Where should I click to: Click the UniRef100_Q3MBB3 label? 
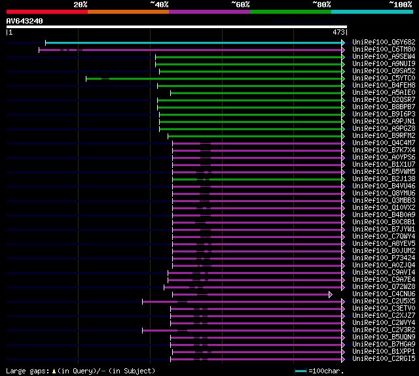384,201
